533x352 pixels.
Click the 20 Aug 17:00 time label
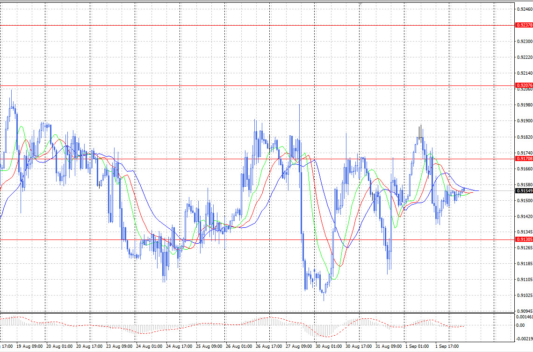tap(89, 346)
